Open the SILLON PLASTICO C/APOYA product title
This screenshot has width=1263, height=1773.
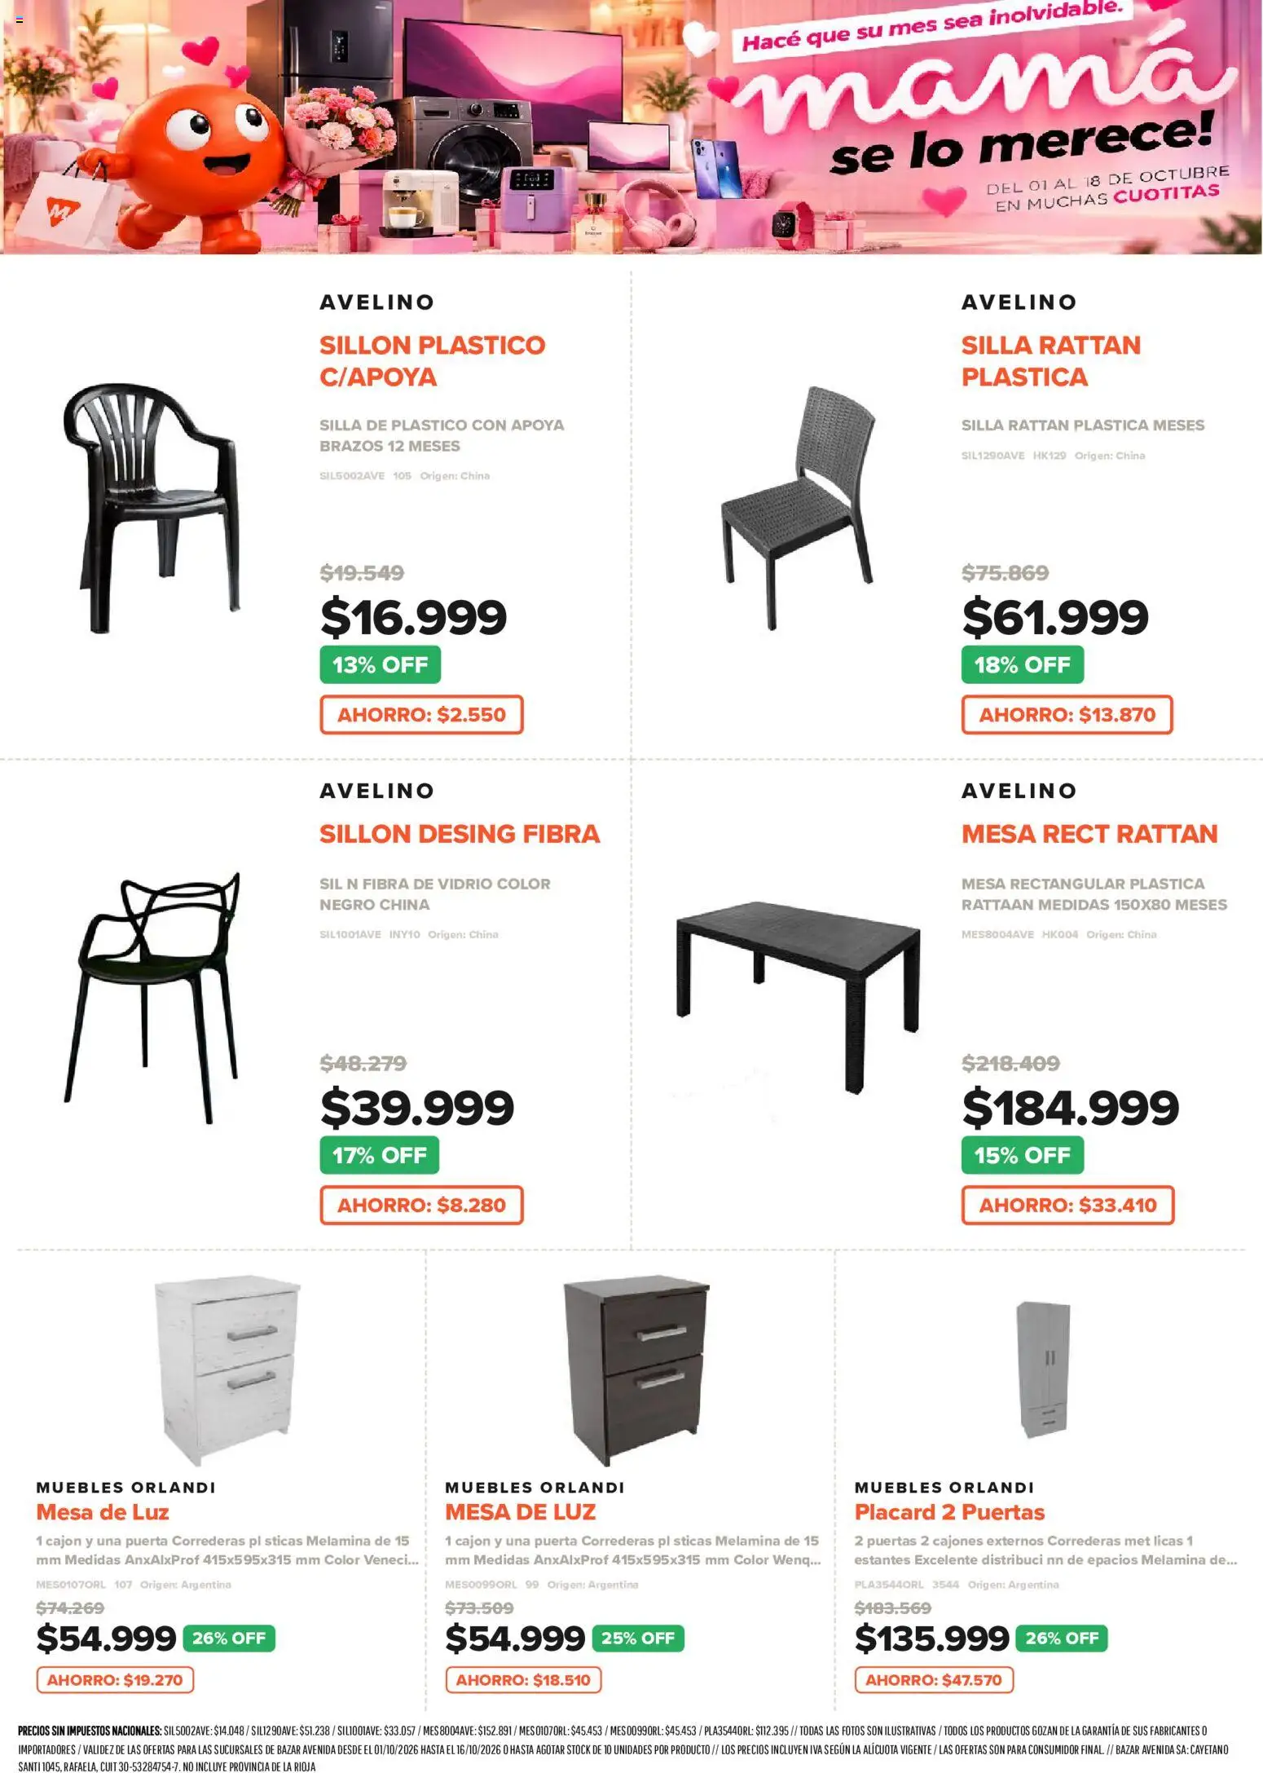pos(432,361)
